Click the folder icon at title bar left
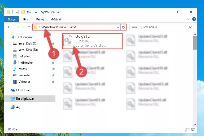 pos(8,12)
